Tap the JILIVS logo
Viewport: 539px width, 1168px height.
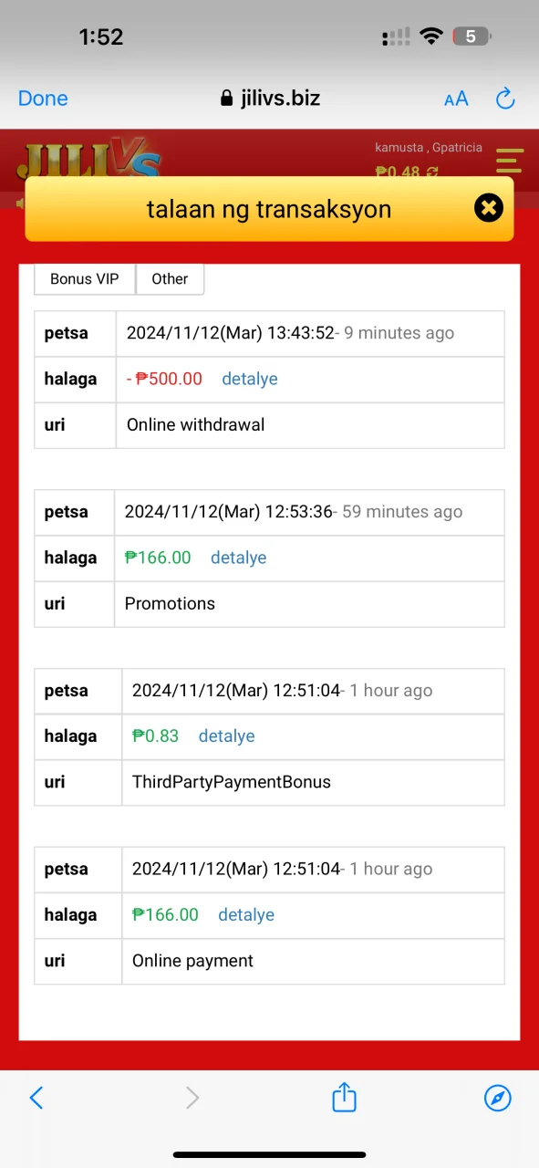(x=88, y=160)
